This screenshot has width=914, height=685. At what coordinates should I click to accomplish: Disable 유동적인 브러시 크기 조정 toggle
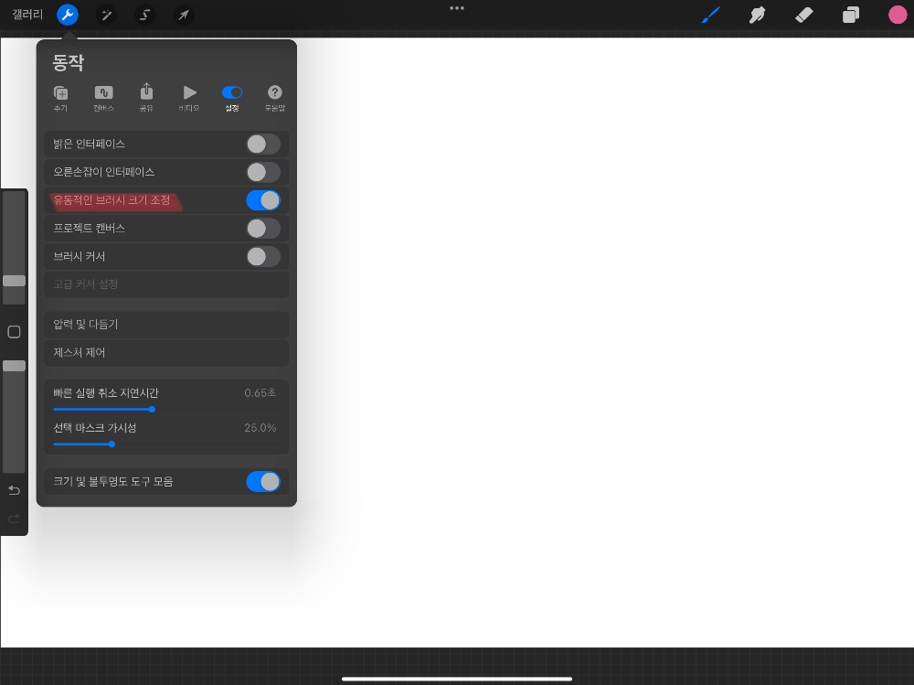[x=263, y=200]
